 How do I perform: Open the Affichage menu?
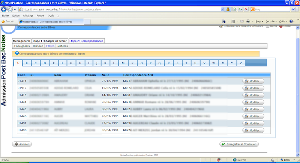click(28, 16)
